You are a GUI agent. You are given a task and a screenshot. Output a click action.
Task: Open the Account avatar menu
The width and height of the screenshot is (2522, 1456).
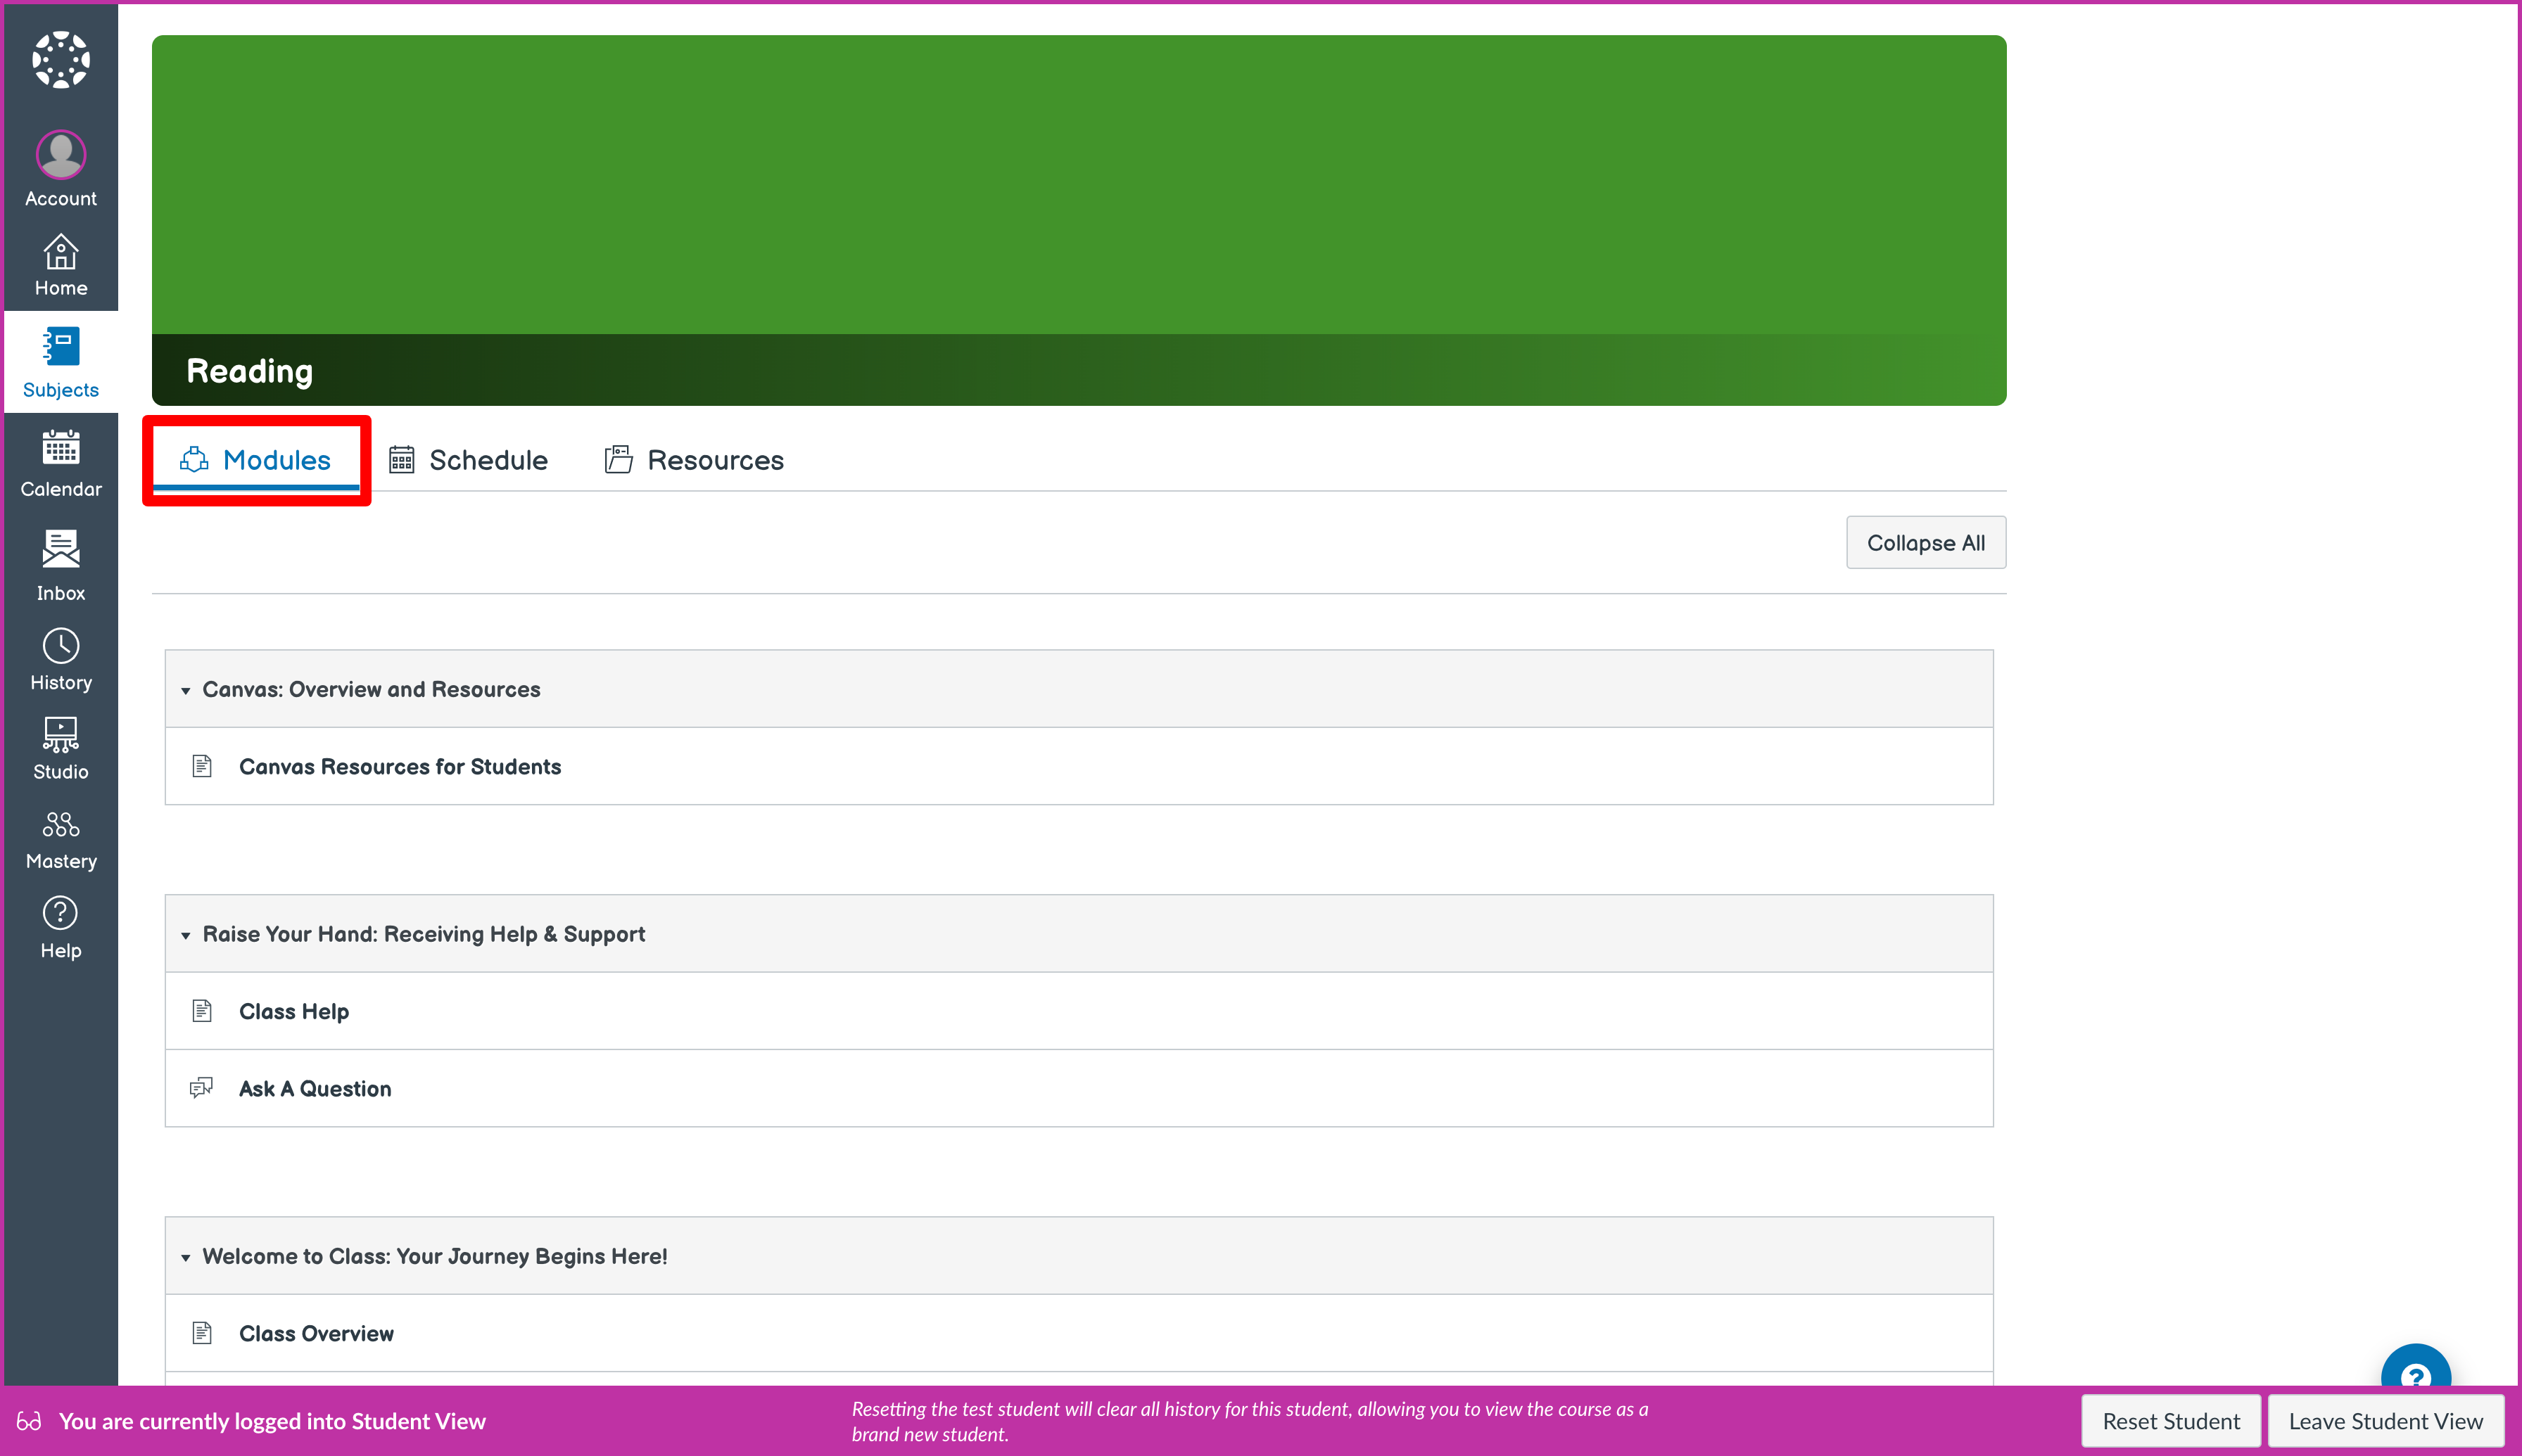click(61, 169)
